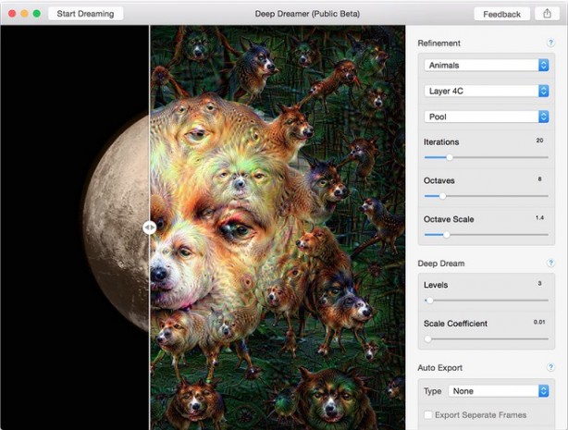Open the Animals dropdown menu
Viewport: 568px width, 430px height.
pyautogui.click(x=487, y=65)
